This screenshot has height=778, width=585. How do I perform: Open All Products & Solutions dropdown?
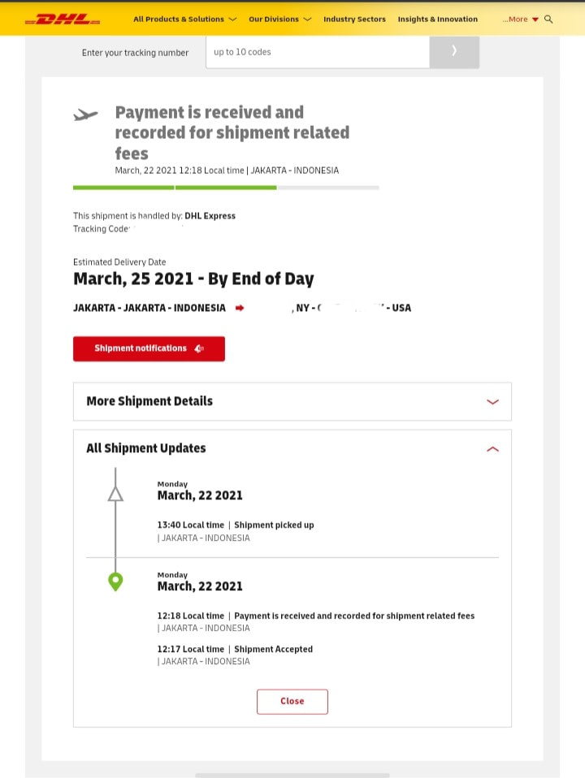(184, 19)
